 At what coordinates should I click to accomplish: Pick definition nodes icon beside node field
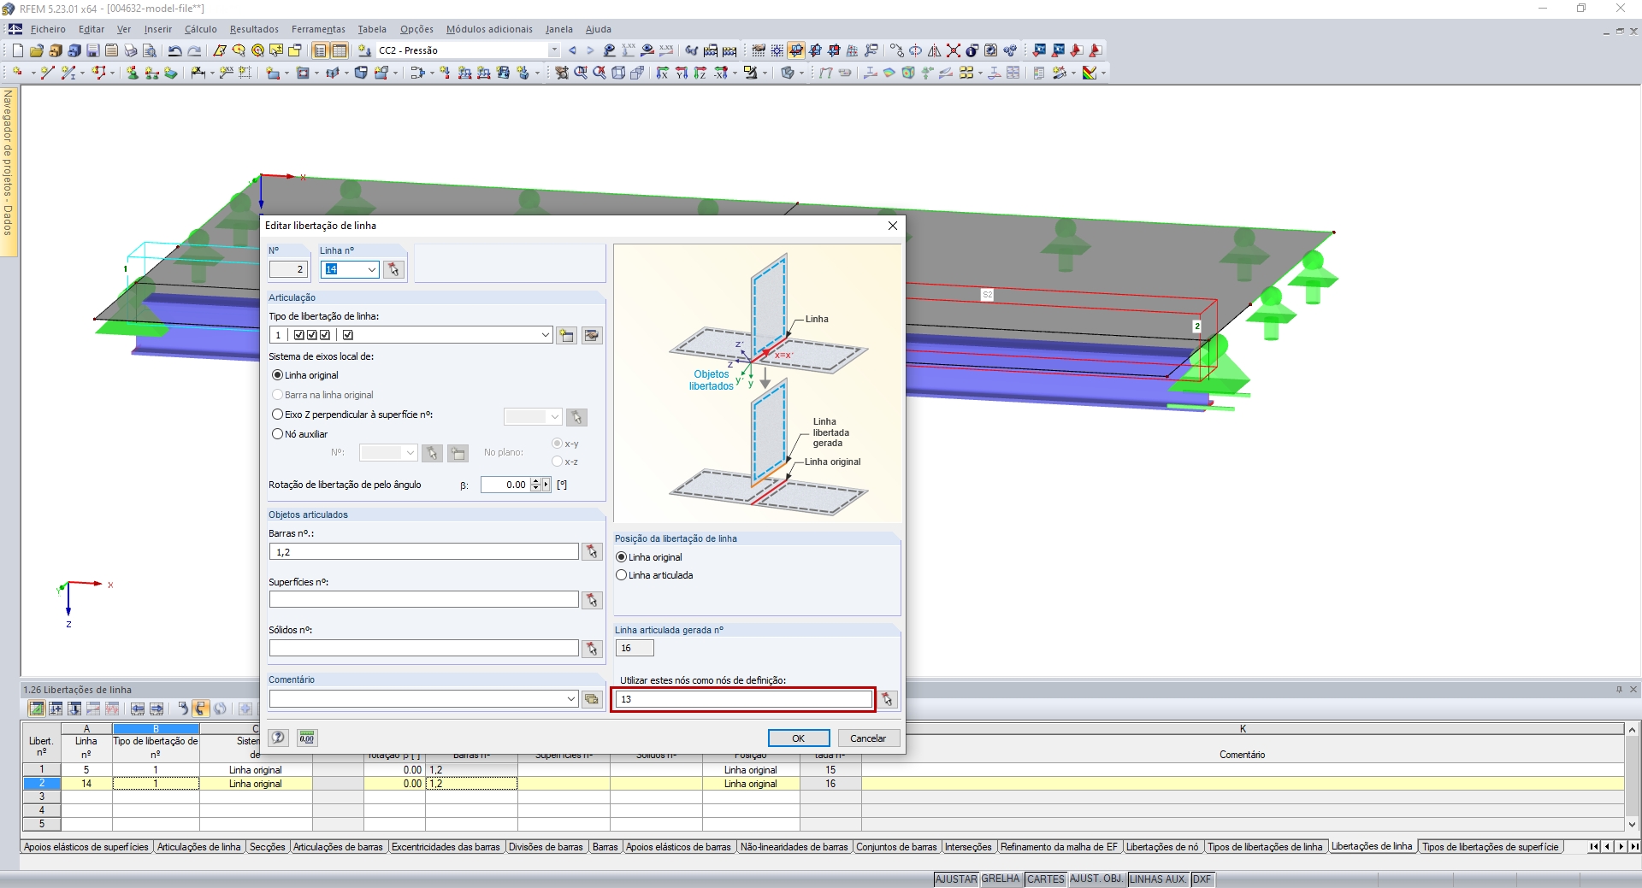tap(888, 700)
